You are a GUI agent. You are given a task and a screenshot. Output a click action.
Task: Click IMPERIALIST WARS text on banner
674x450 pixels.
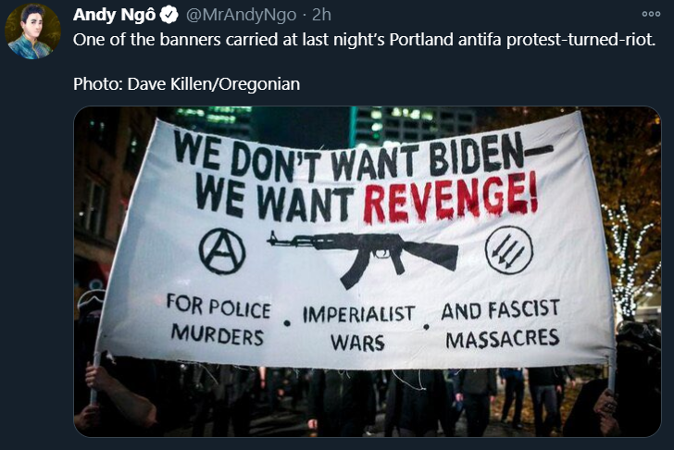coord(358,328)
